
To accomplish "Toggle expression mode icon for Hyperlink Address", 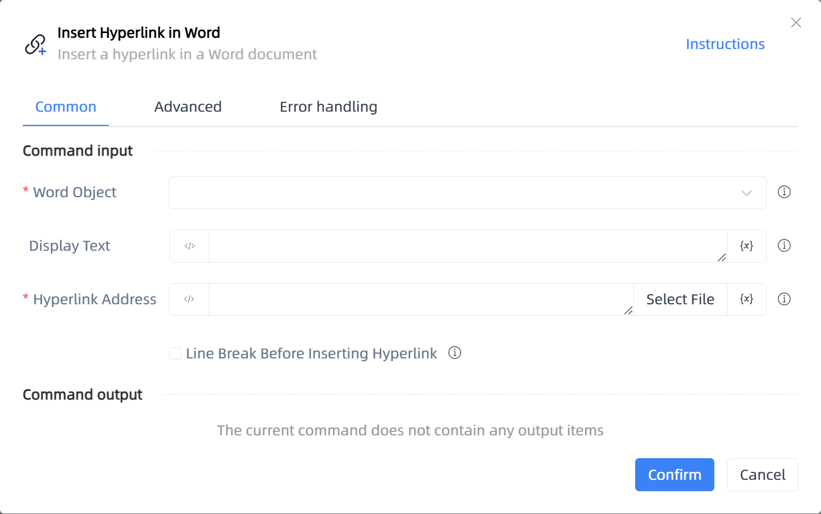I will coord(189,299).
